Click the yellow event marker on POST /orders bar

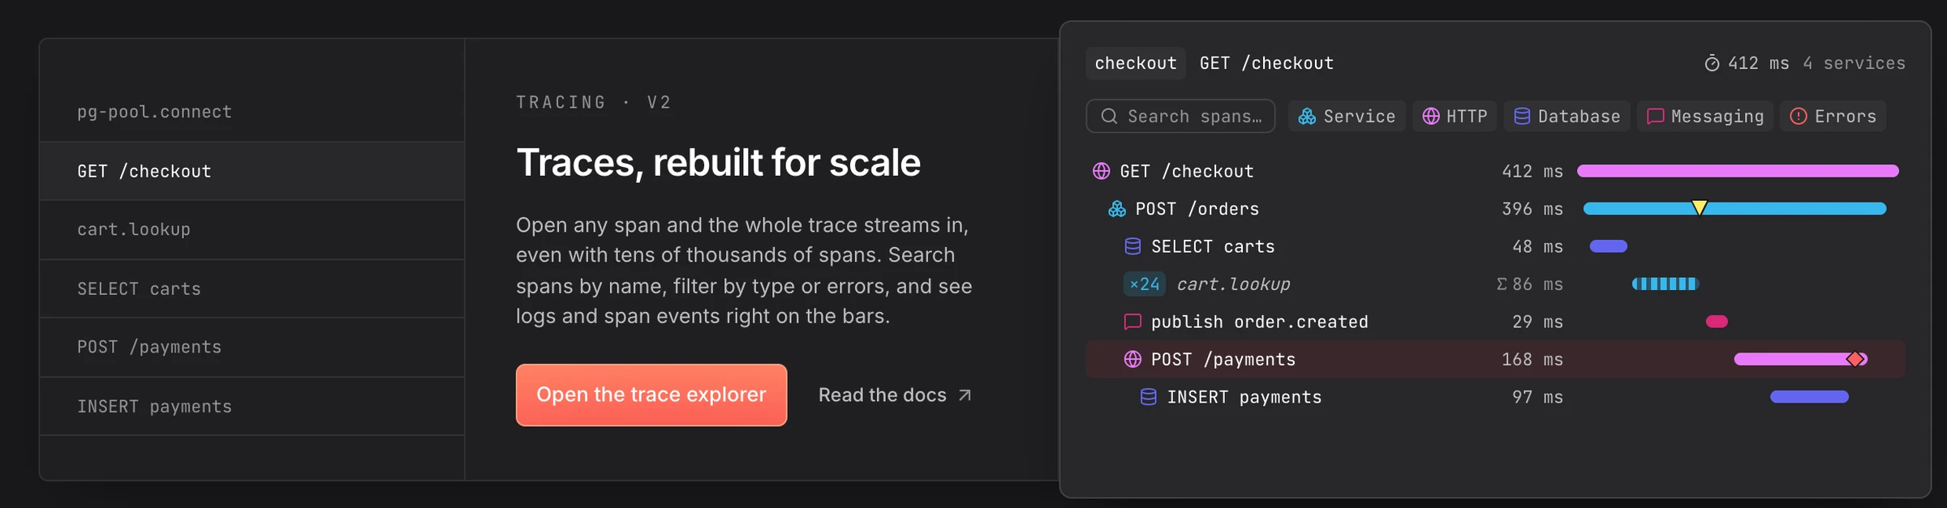click(1700, 208)
